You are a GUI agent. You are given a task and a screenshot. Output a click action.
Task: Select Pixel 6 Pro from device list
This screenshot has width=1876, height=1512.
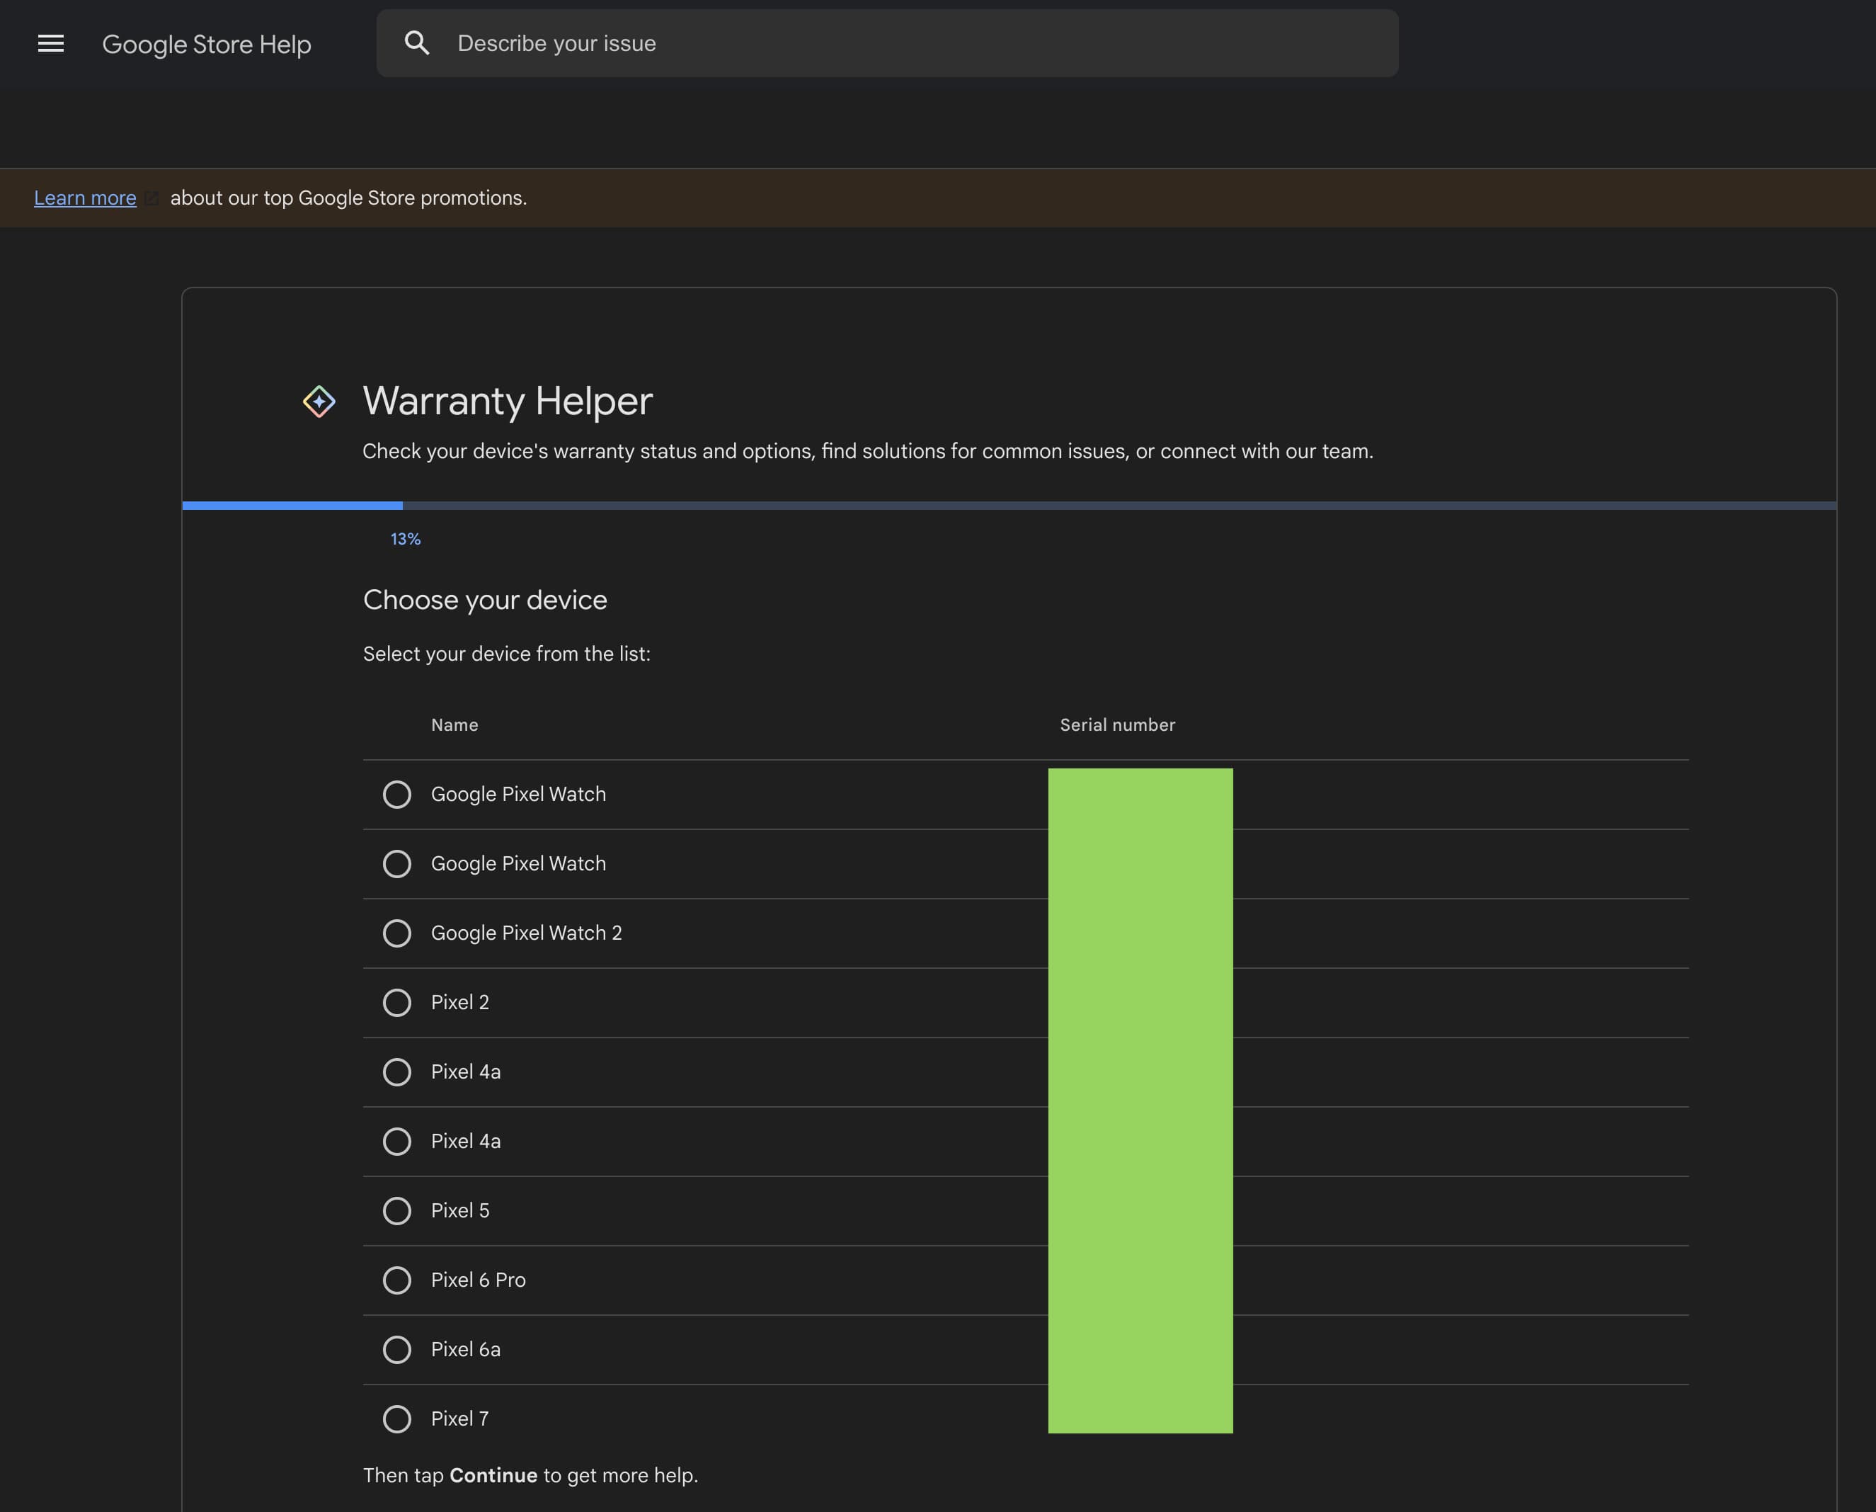[397, 1280]
